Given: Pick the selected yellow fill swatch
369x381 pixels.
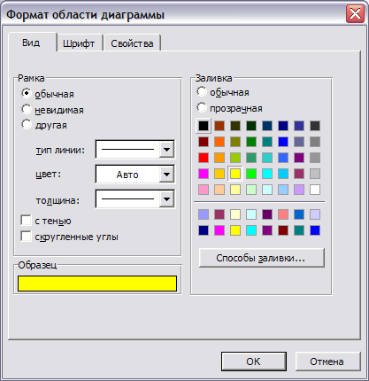Looking at the screenshot, I should (x=235, y=174).
